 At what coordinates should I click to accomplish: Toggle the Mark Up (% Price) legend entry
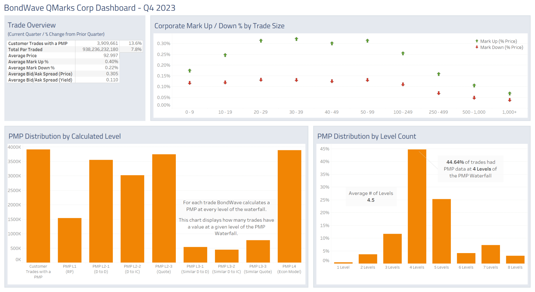point(498,41)
